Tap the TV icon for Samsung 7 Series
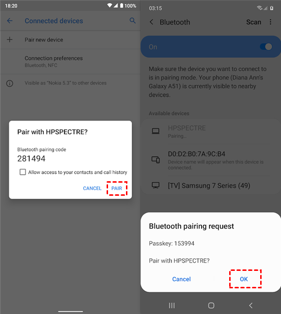Viewport: 281px width, 314px height. click(156, 185)
